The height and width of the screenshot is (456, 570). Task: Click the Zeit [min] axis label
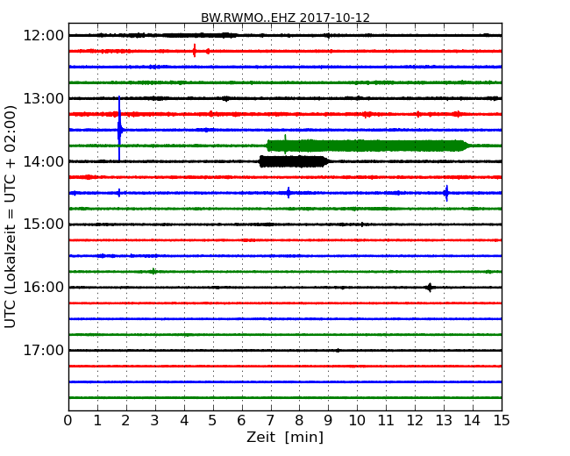point(285,437)
